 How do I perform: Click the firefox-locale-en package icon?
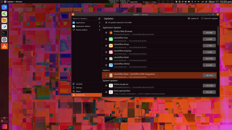(111, 85)
